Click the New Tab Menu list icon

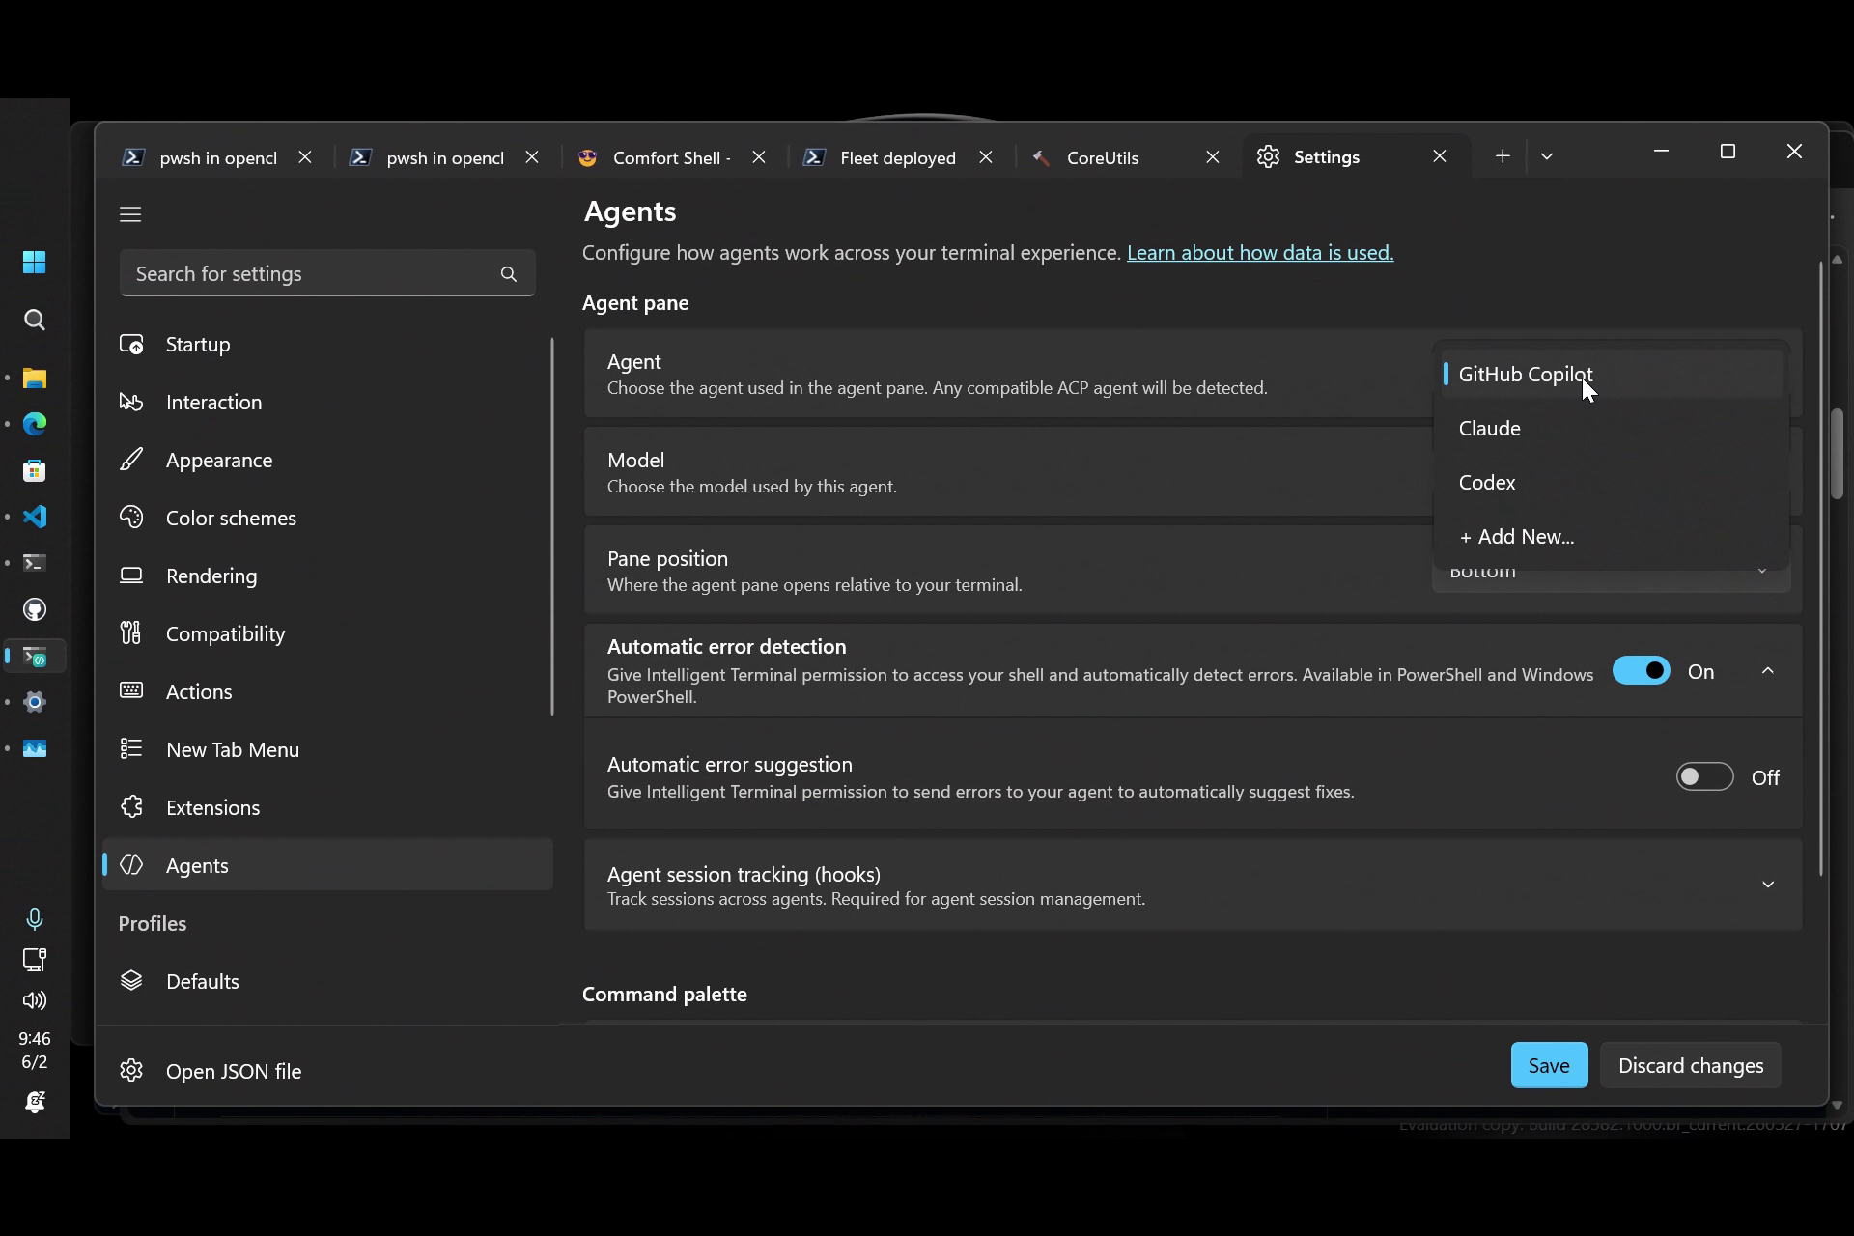131,749
